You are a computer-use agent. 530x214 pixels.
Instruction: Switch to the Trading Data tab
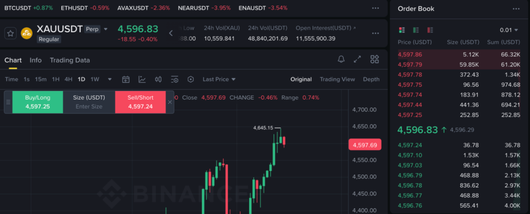coord(69,60)
